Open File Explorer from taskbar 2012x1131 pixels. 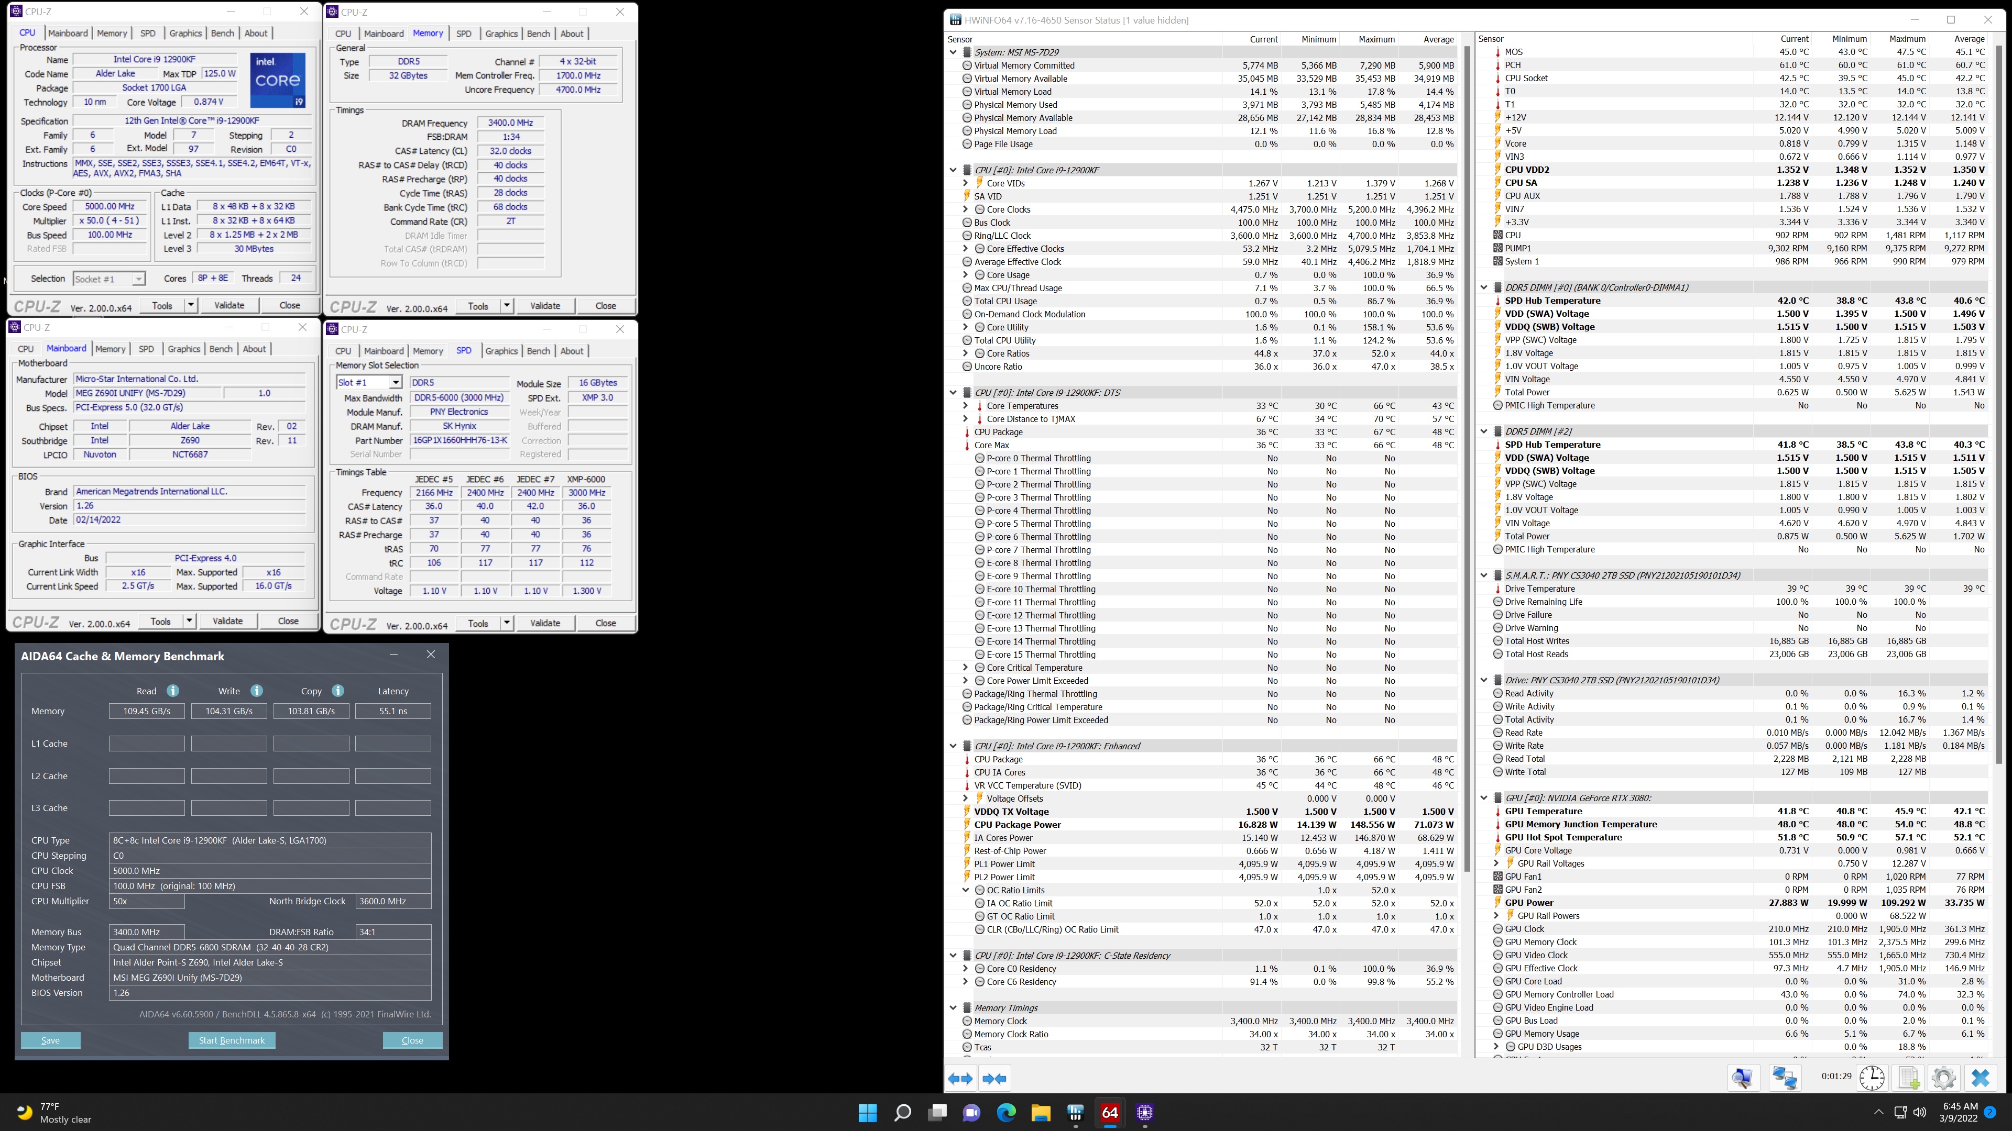1041,1112
